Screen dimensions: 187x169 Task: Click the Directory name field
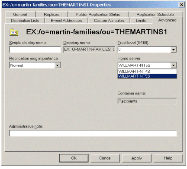pos(89,50)
